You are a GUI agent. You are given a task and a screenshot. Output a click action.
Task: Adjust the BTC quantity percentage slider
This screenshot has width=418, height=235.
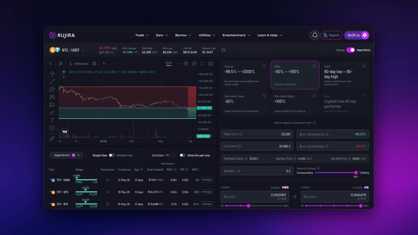pyautogui.click(x=254, y=206)
